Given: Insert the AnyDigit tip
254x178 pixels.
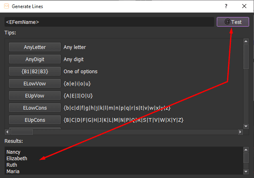Looking at the screenshot, I should tap(35, 59).
